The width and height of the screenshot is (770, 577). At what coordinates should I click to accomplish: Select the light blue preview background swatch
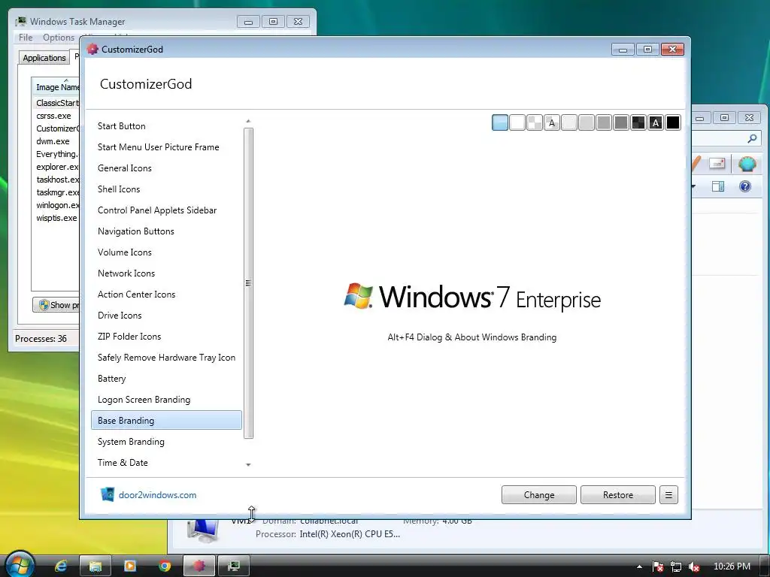[x=500, y=122]
